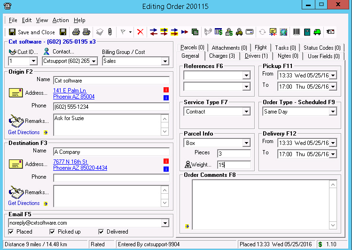The image size is (352, 250).
Task: Open the Email address dropdown
Action: (165, 223)
